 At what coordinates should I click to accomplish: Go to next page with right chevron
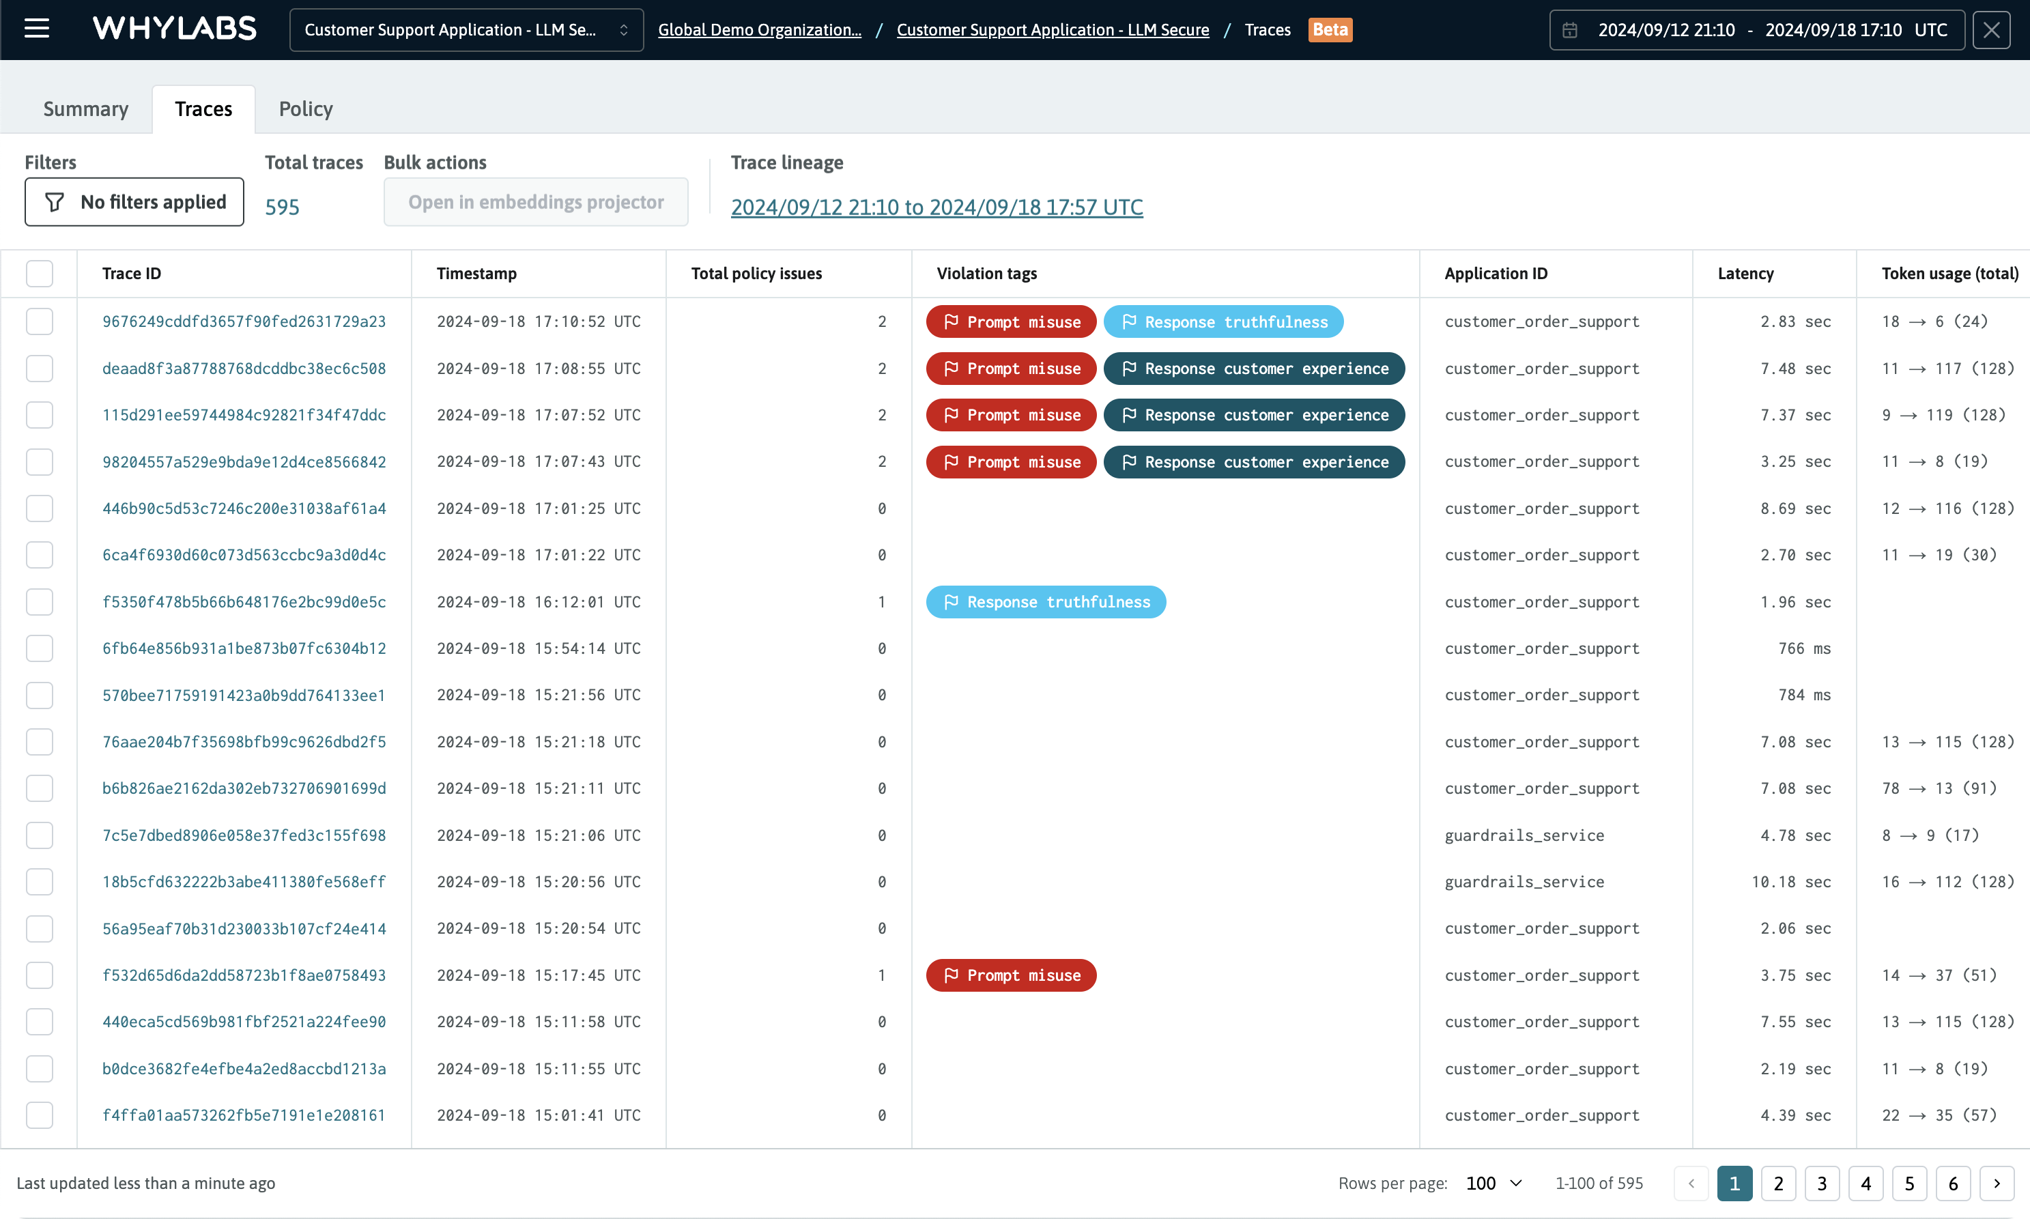[1997, 1183]
